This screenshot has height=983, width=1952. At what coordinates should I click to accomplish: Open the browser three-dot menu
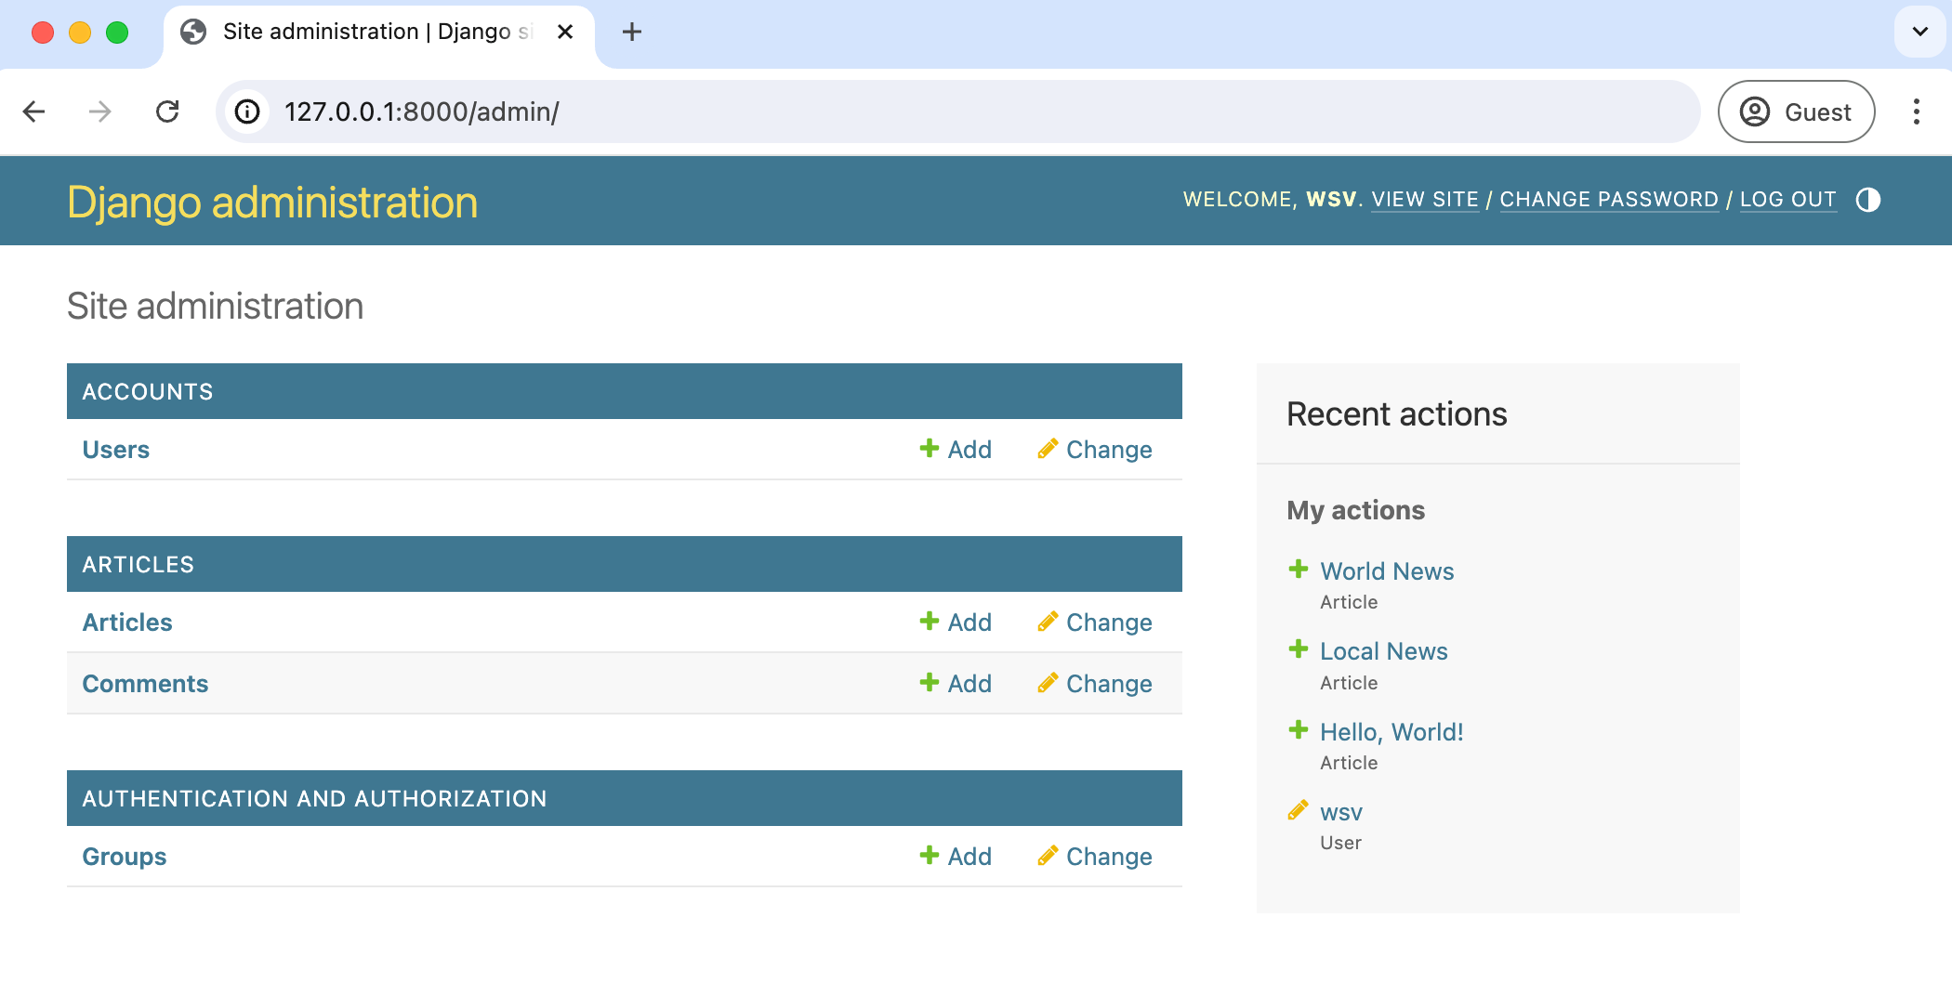click(x=1917, y=111)
